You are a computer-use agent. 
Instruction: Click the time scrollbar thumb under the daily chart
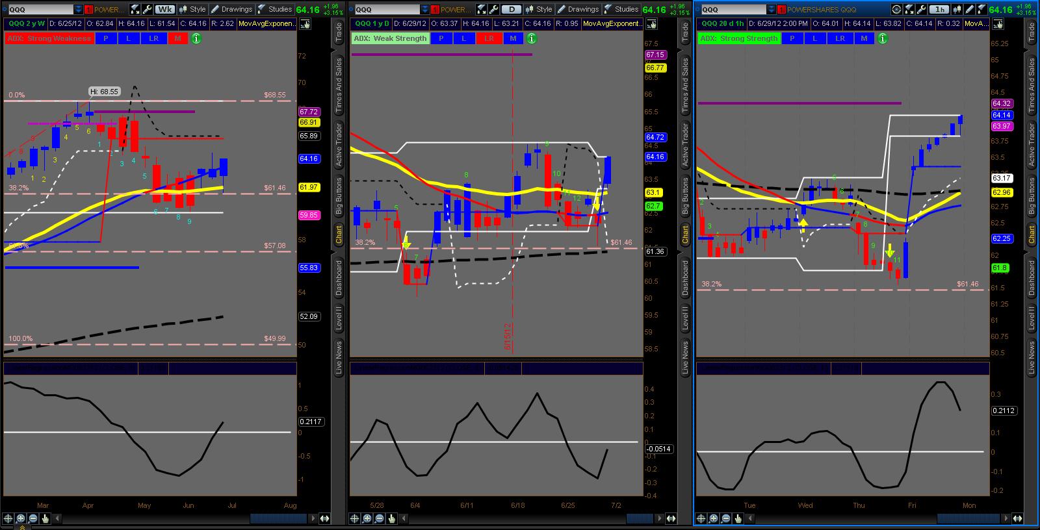[641, 518]
